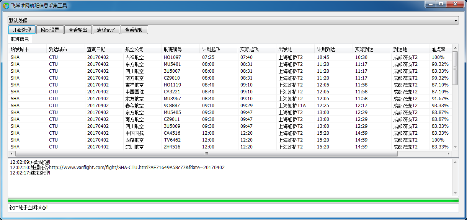Click table horizontal scrollbar left arrow
The image size is (467, 220).
(11, 153)
